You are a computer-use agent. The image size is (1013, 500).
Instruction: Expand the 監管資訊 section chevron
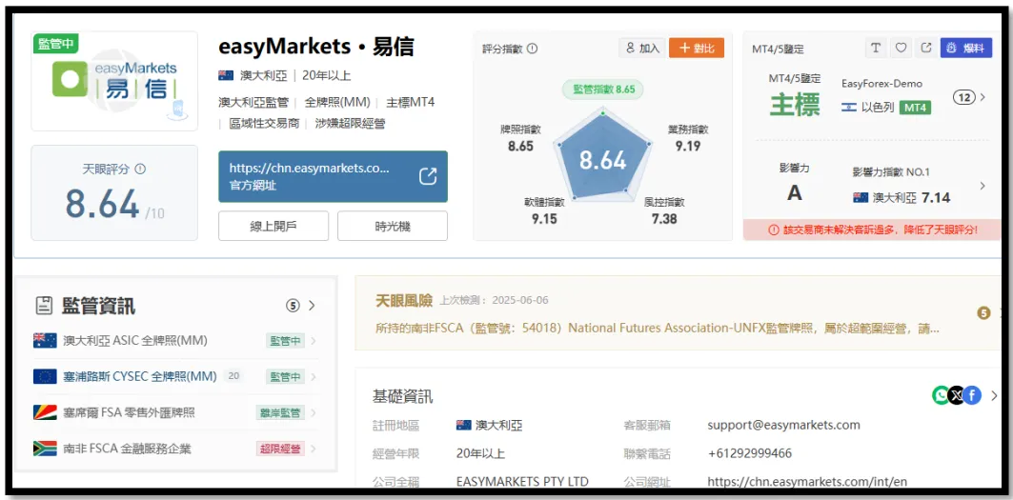click(x=312, y=306)
